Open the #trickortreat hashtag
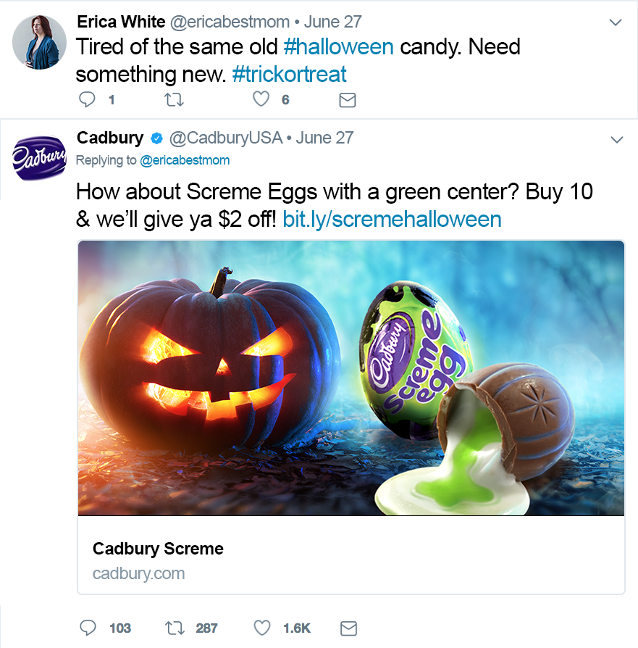Image resolution: width=638 pixels, height=648 pixels. (290, 74)
